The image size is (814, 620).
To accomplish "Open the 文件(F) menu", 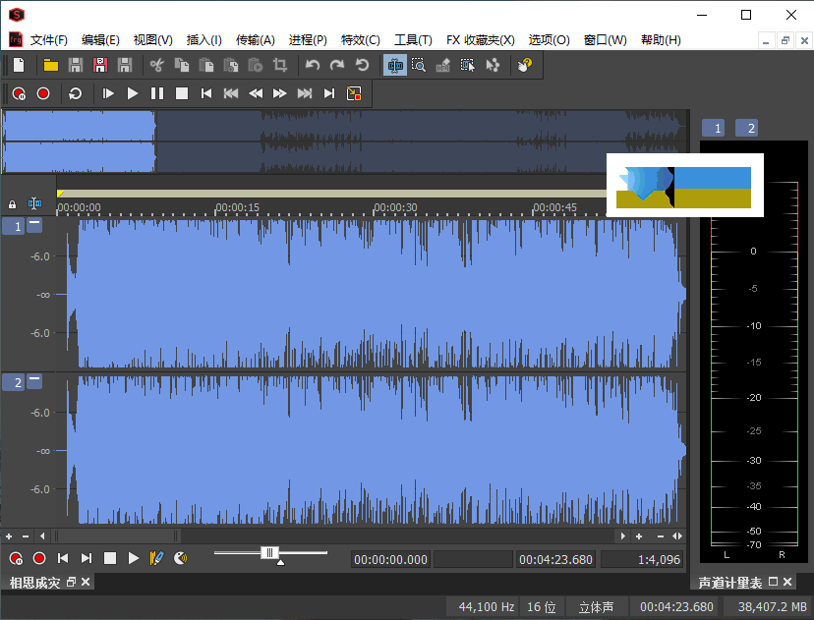I will 48,40.
